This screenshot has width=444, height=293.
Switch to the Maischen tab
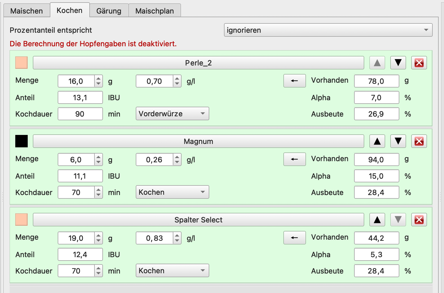point(27,11)
